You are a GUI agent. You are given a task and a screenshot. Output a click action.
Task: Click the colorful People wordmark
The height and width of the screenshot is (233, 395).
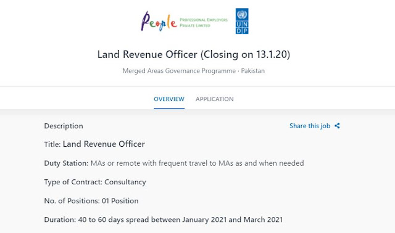(x=159, y=22)
